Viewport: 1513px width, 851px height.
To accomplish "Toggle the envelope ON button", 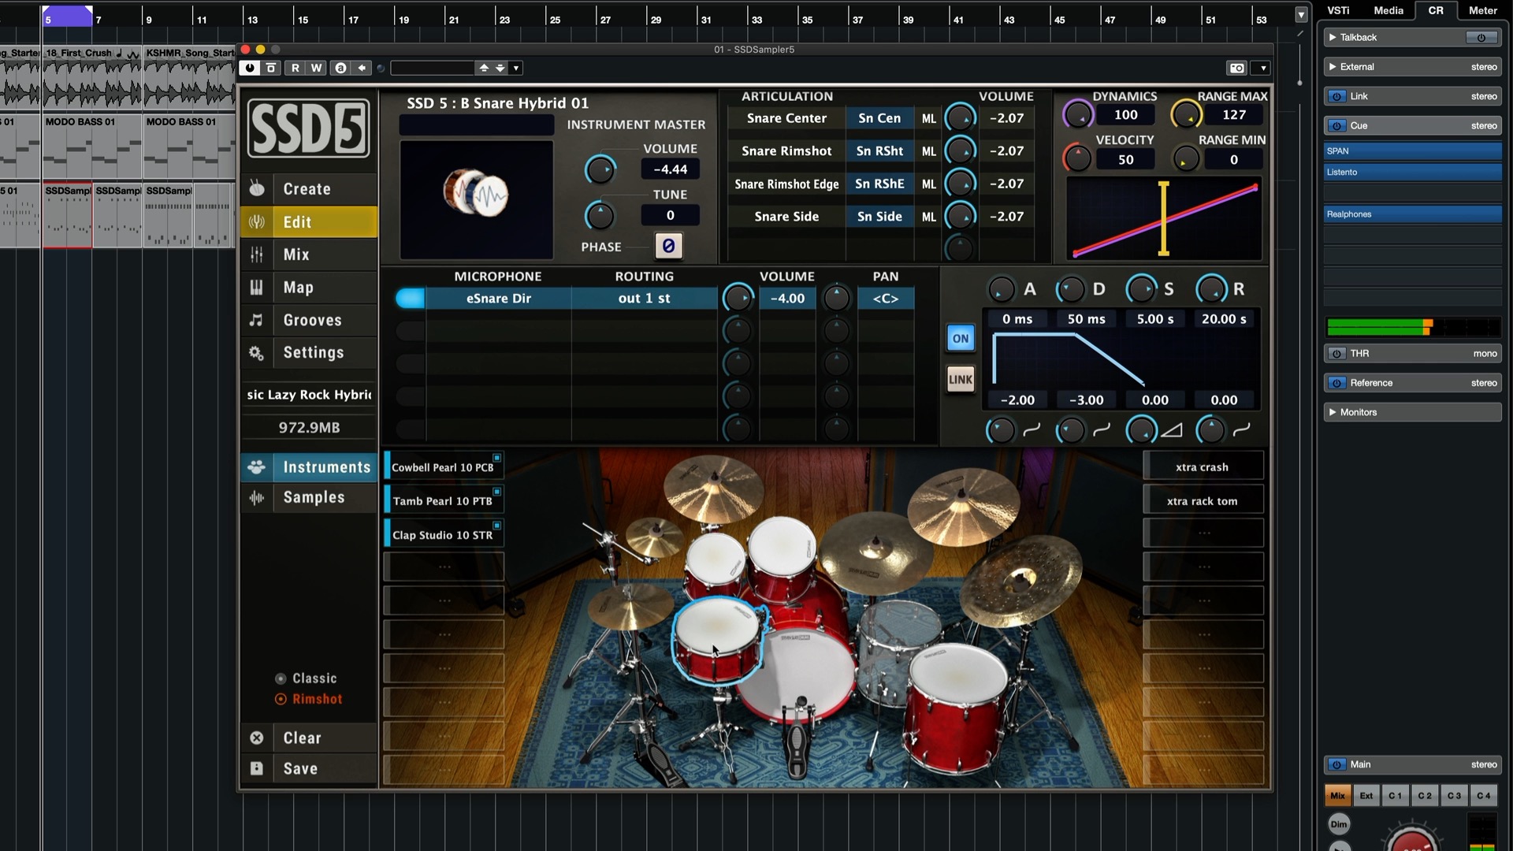I will point(960,339).
